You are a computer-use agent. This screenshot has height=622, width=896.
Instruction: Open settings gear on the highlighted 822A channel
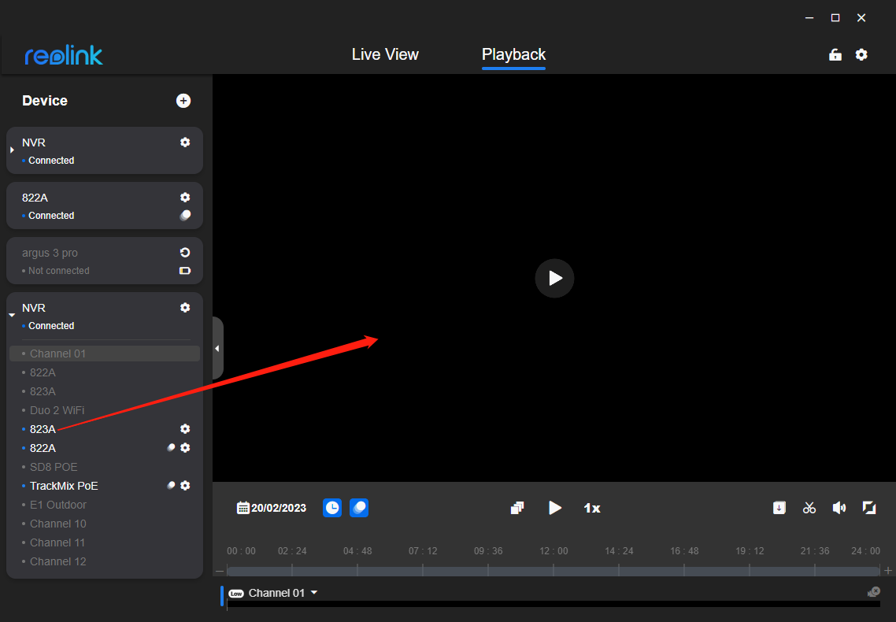pyautogui.click(x=185, y=448)
